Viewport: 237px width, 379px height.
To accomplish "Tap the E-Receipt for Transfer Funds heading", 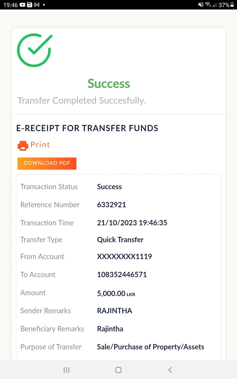I will tap(87, 128).
